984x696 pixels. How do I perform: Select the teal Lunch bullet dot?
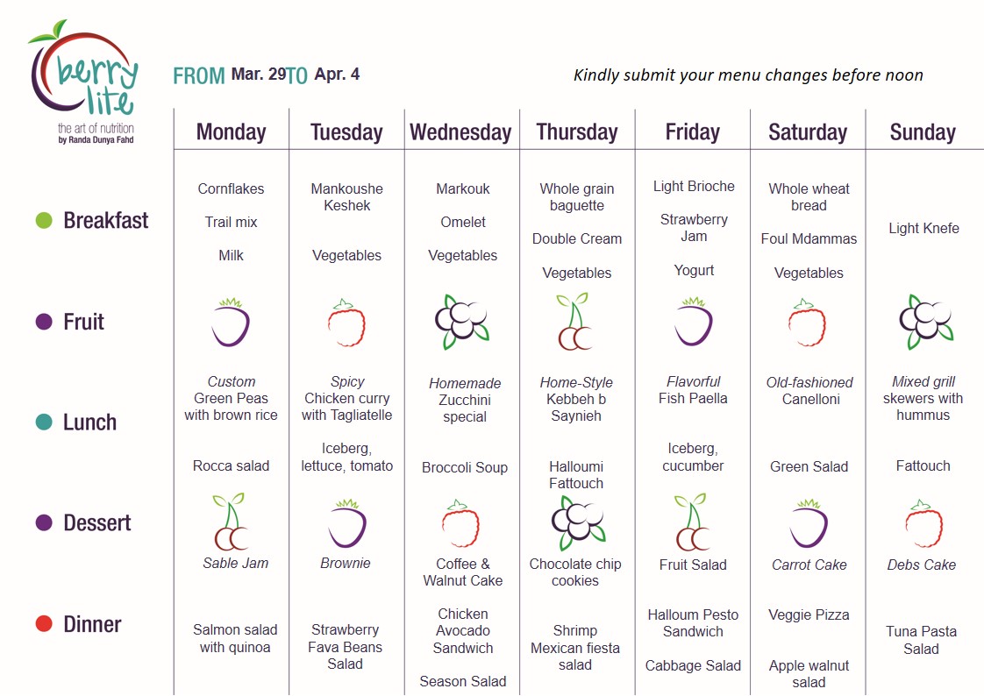pos(44,422)
